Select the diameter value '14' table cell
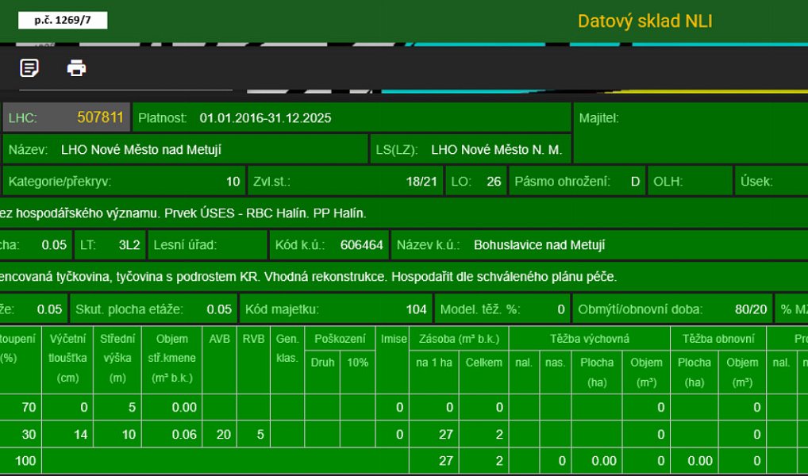Viewport: 808px width, 476px height. (67, 434)
